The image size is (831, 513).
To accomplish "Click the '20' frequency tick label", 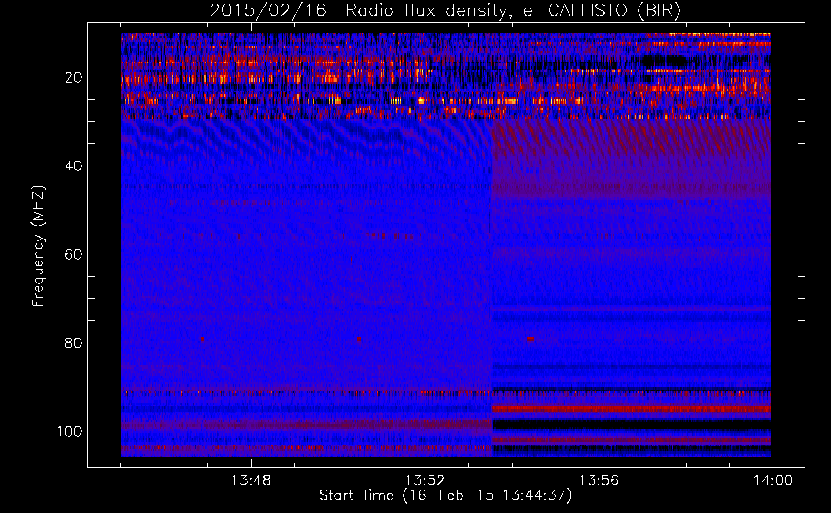I will (73, 77).
